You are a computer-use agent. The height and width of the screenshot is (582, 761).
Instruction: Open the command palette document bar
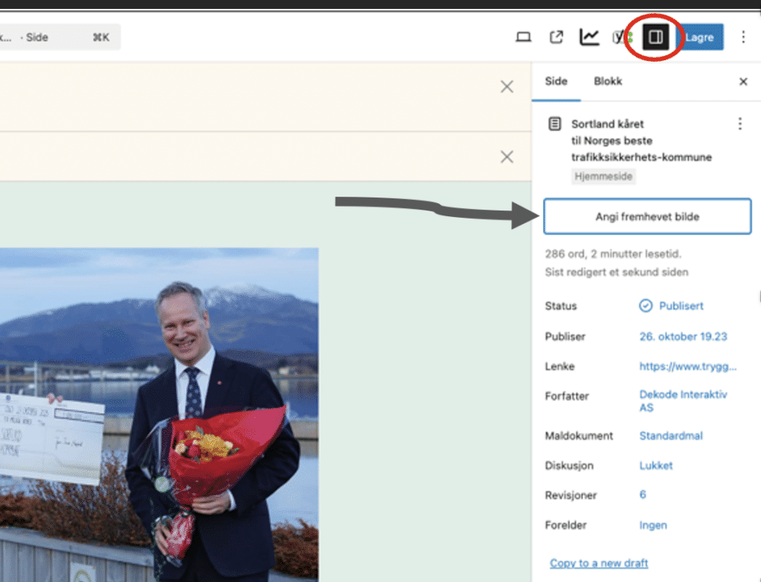59,37
